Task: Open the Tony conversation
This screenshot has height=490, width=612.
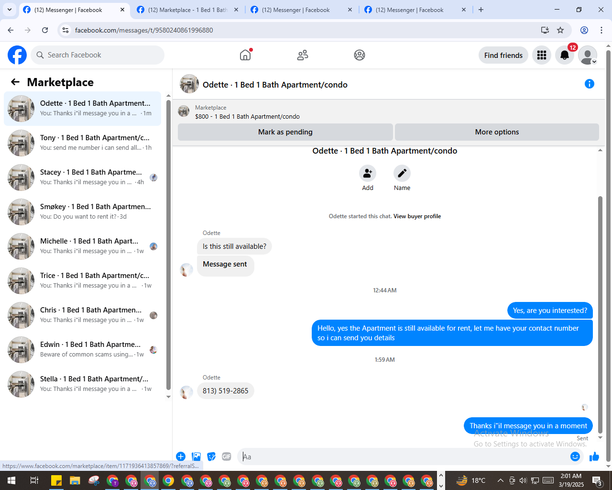Action: tap(82, 143)
